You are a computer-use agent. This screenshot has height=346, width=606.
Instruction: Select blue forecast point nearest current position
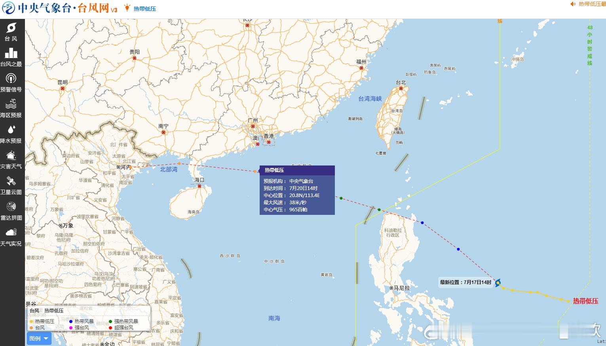click(458, 249)
